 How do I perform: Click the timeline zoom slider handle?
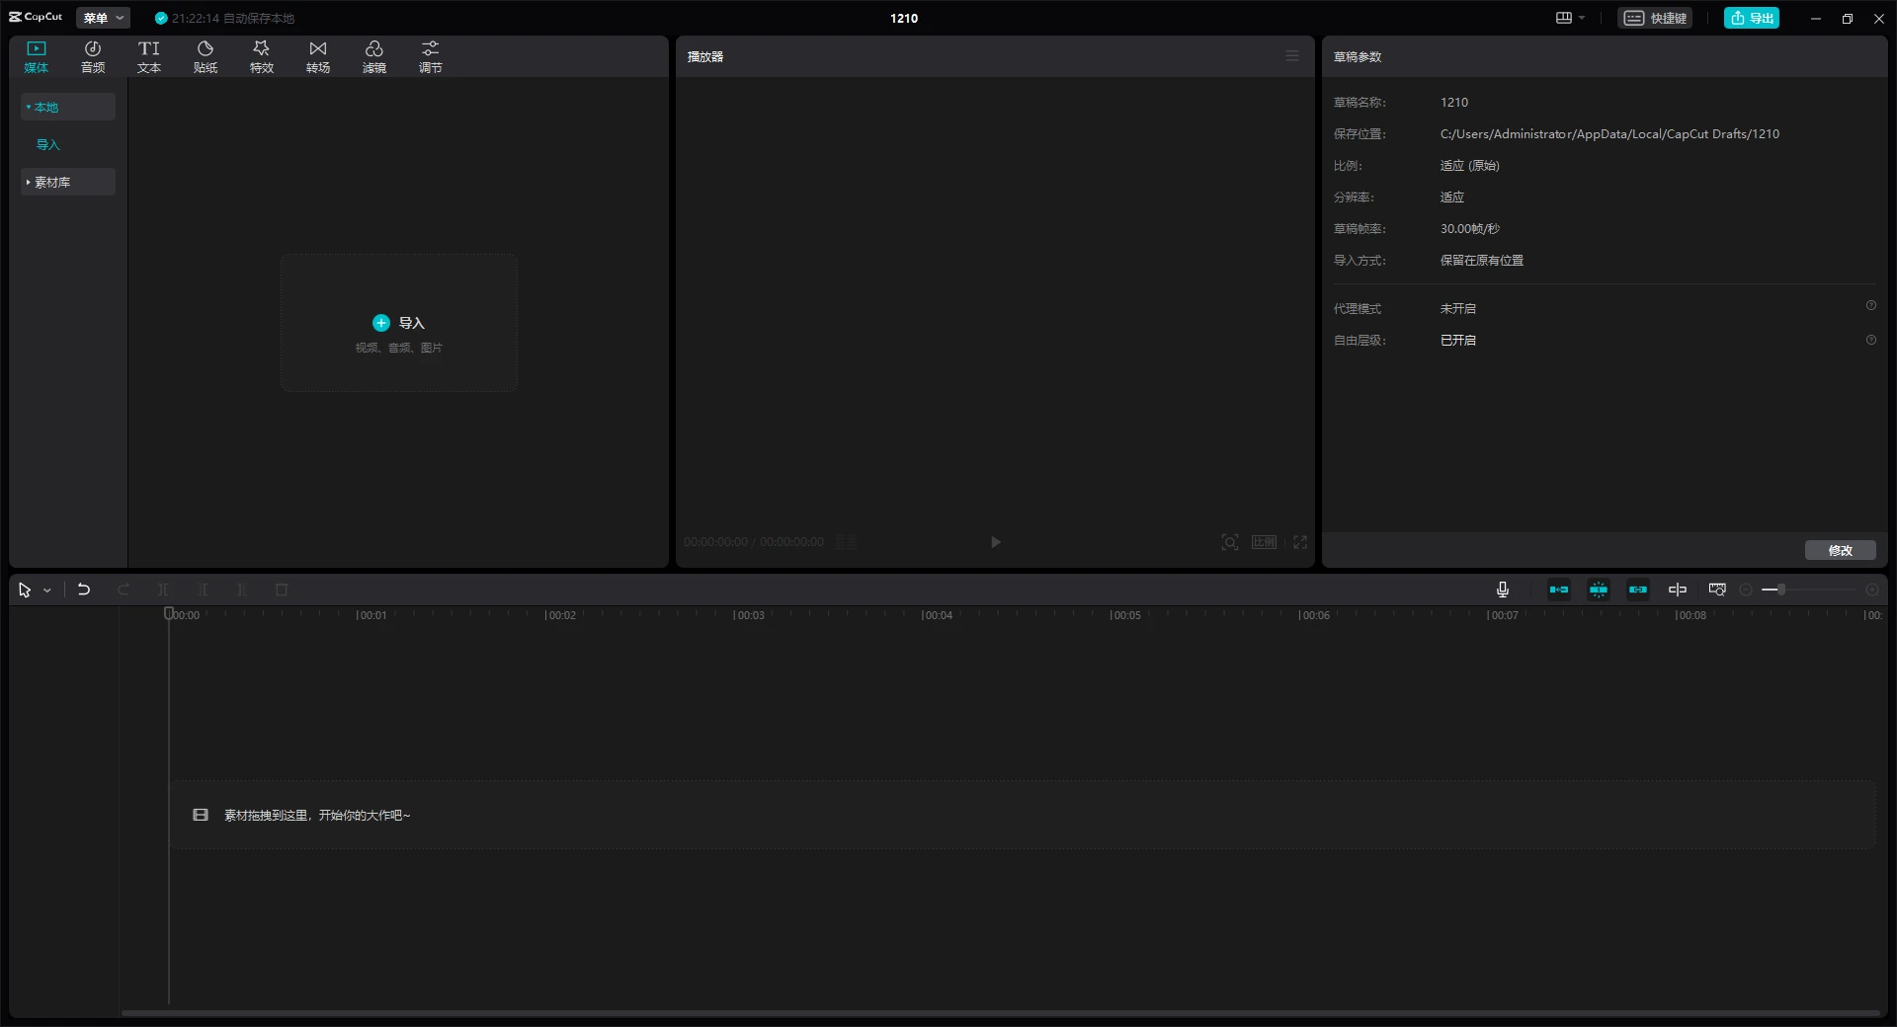[1781, 590]
